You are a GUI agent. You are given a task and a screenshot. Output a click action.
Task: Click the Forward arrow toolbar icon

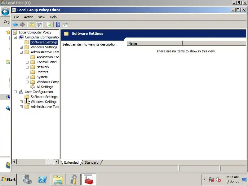22,25
